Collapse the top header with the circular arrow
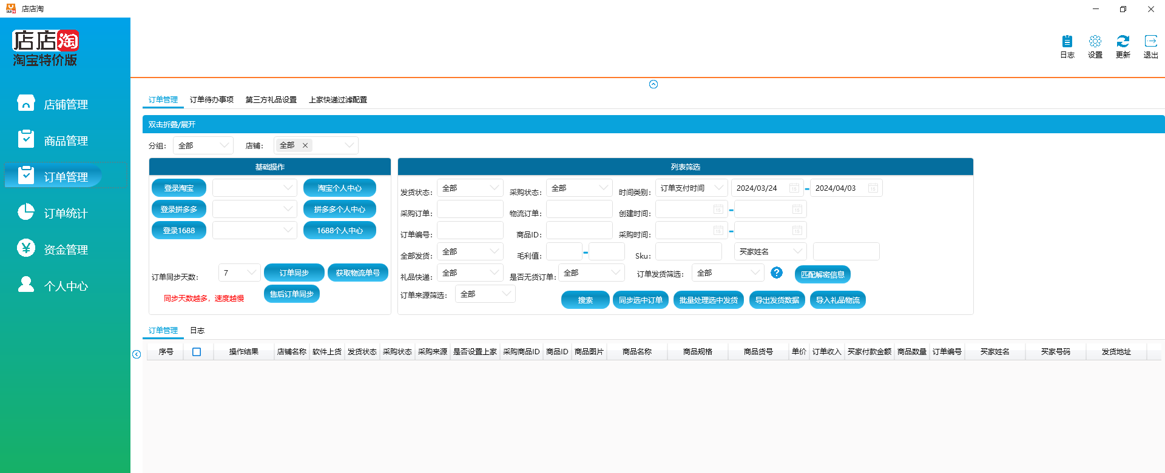The width and height of the screenshot is (1165, 473). pos(653,84)
